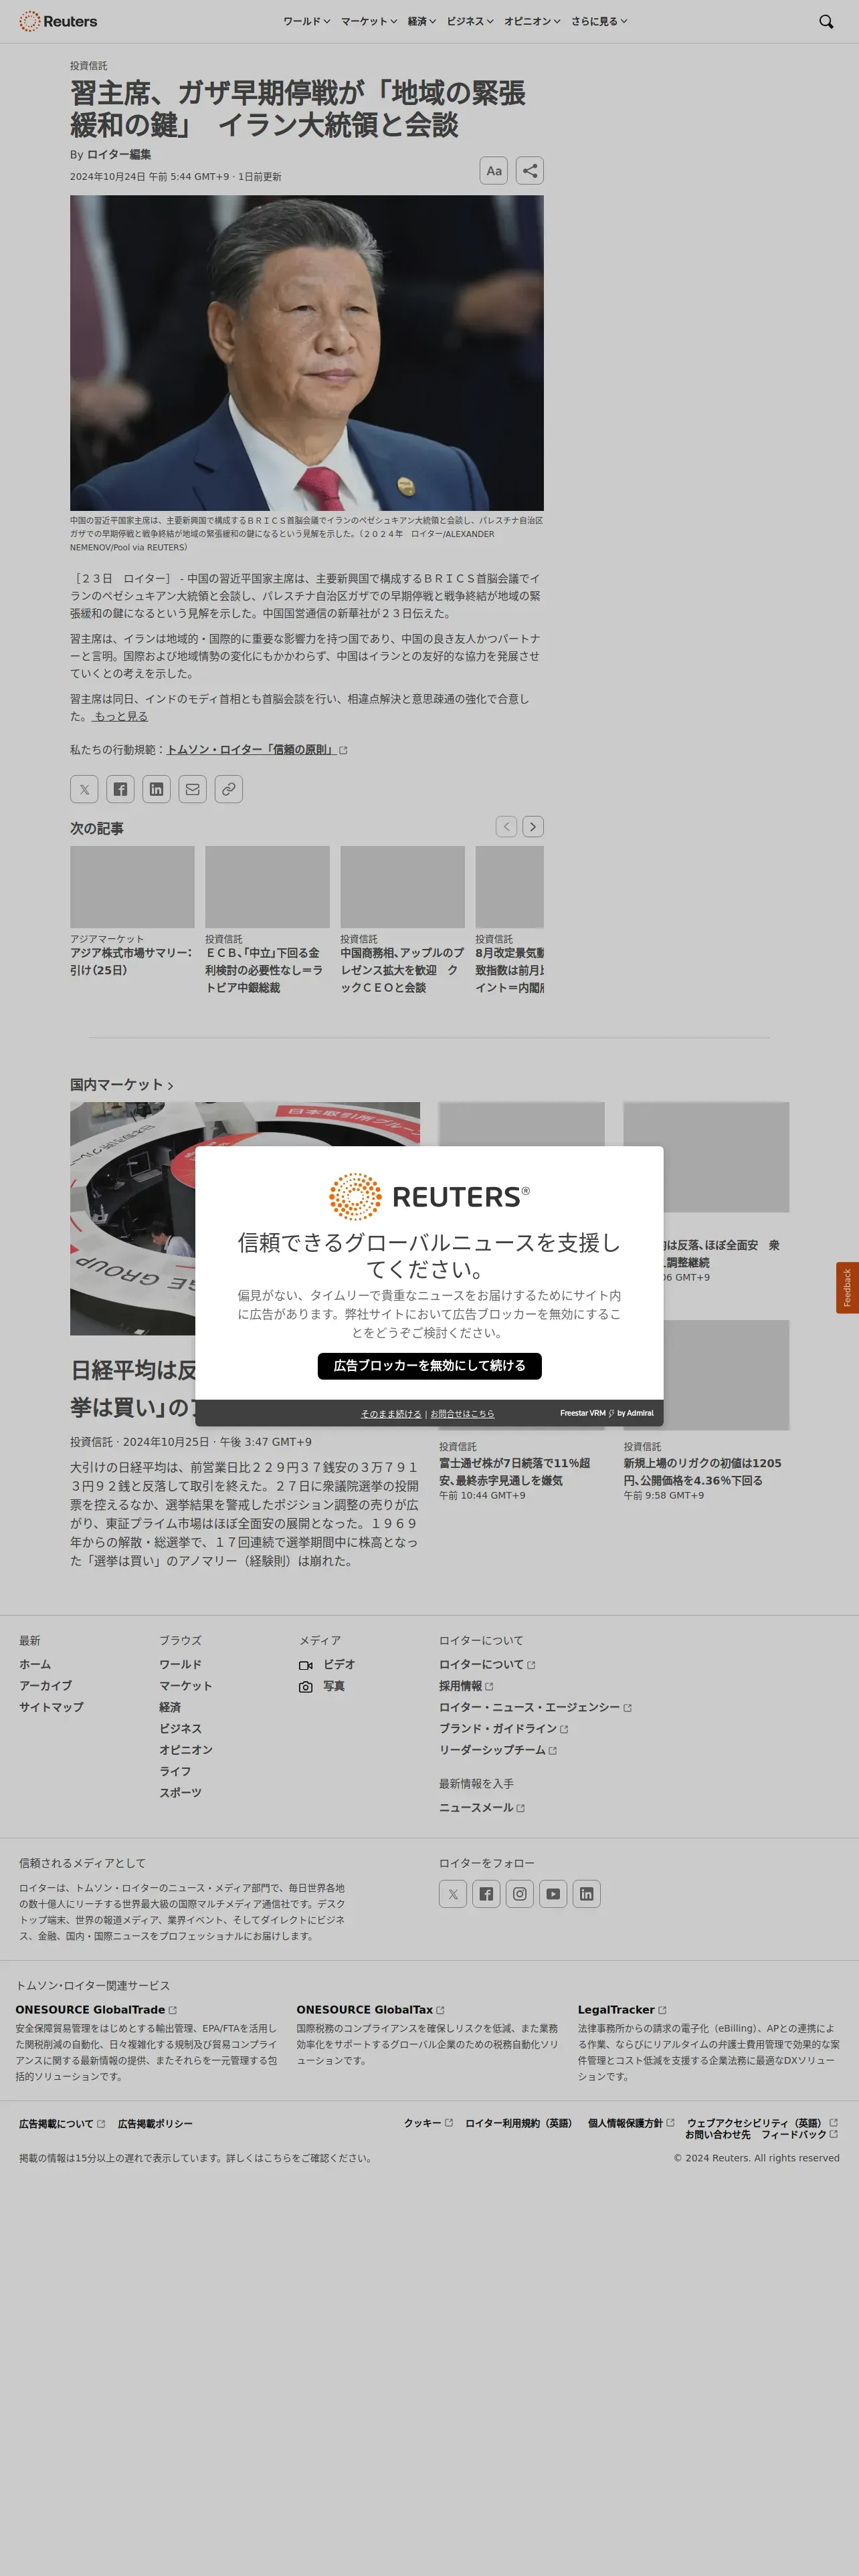Open 写真 link with camera icon
859x2576 pixels.
click(x=322, y=1686)
